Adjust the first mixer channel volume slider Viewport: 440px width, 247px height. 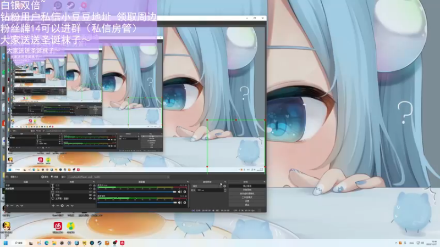coord(137,192)
